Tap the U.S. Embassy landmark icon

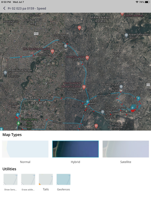66,46
